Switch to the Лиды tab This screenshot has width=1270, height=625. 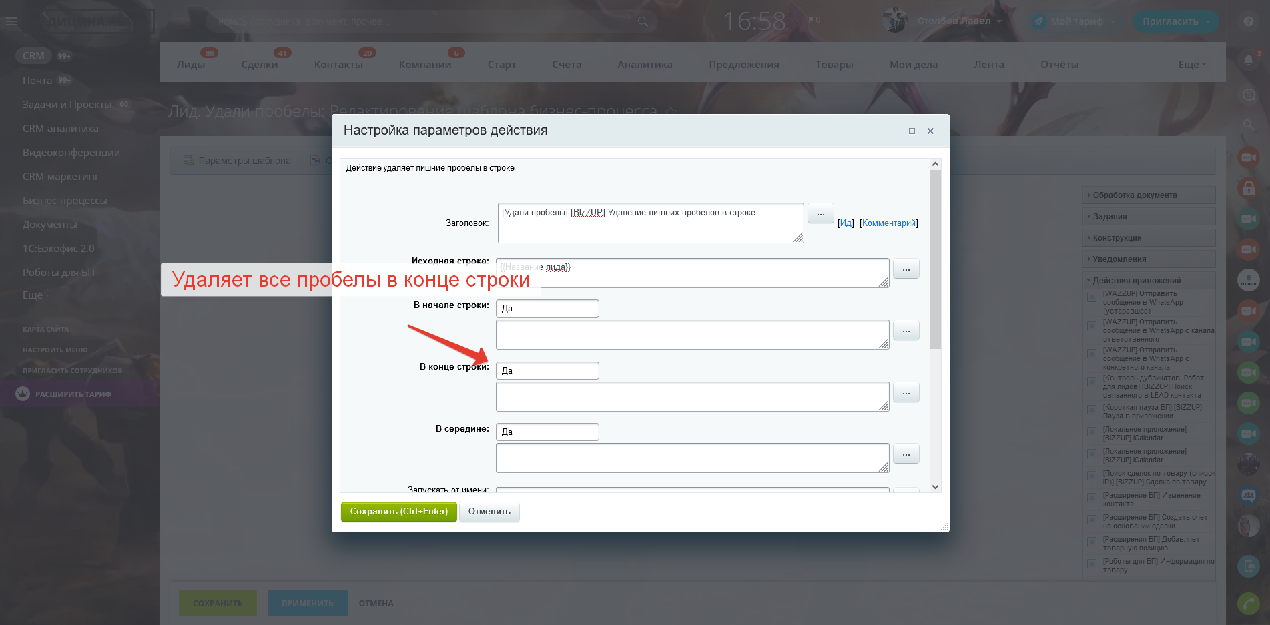tap(191, 64)
